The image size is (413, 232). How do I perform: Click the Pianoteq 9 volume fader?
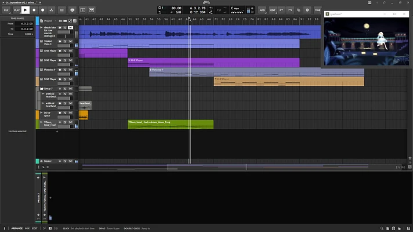click(x=66, y=74)
